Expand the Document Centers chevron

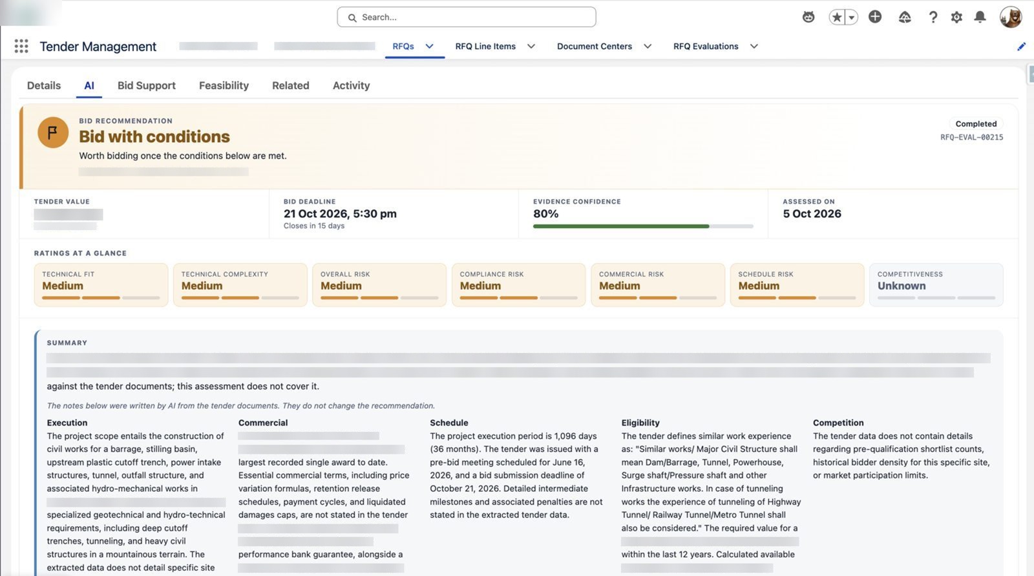(648, 46)
